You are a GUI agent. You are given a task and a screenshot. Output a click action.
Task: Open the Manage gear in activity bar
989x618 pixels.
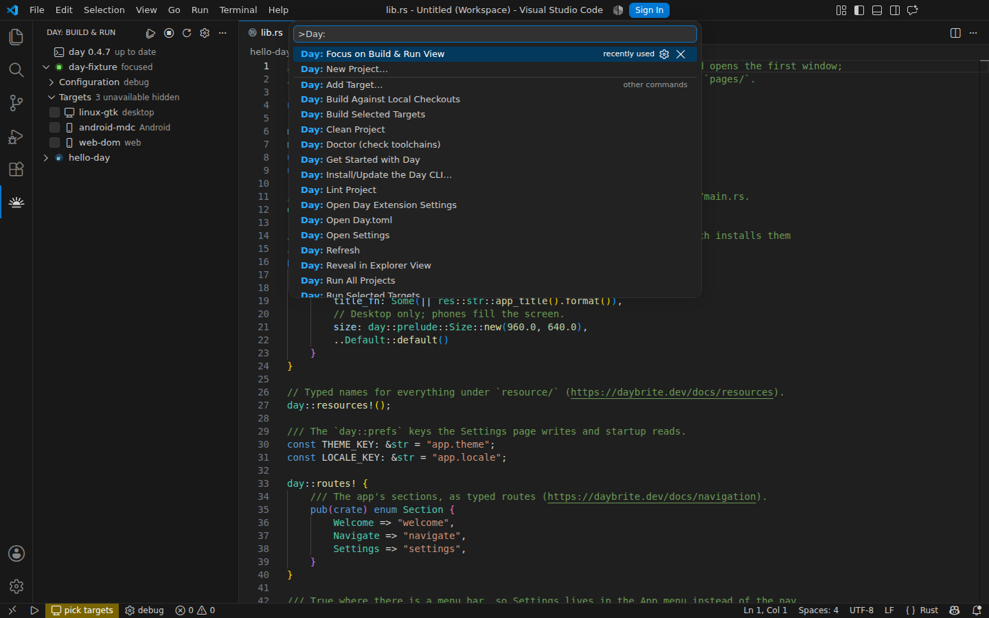tap(16, 586)
